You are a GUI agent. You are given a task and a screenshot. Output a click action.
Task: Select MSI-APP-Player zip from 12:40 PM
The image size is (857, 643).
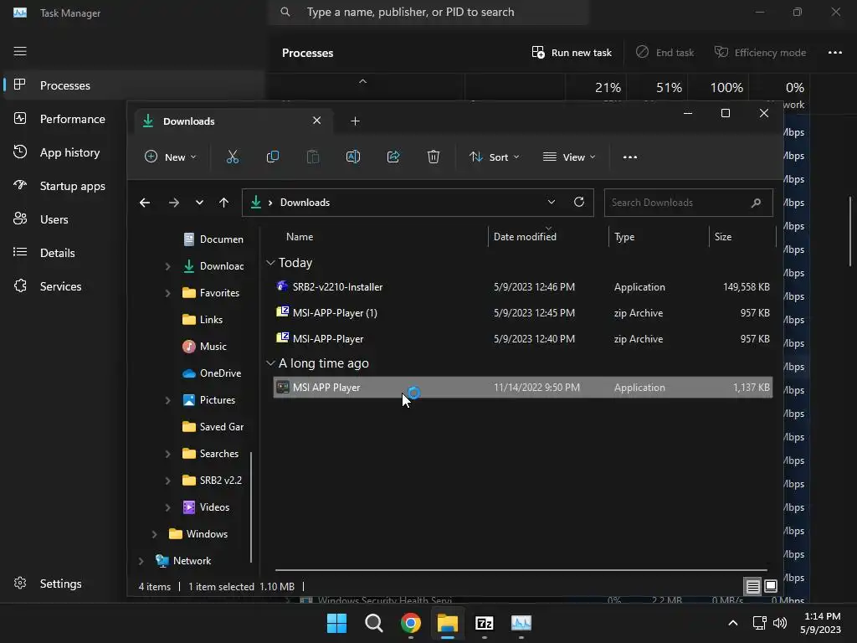tap(522, 339)
